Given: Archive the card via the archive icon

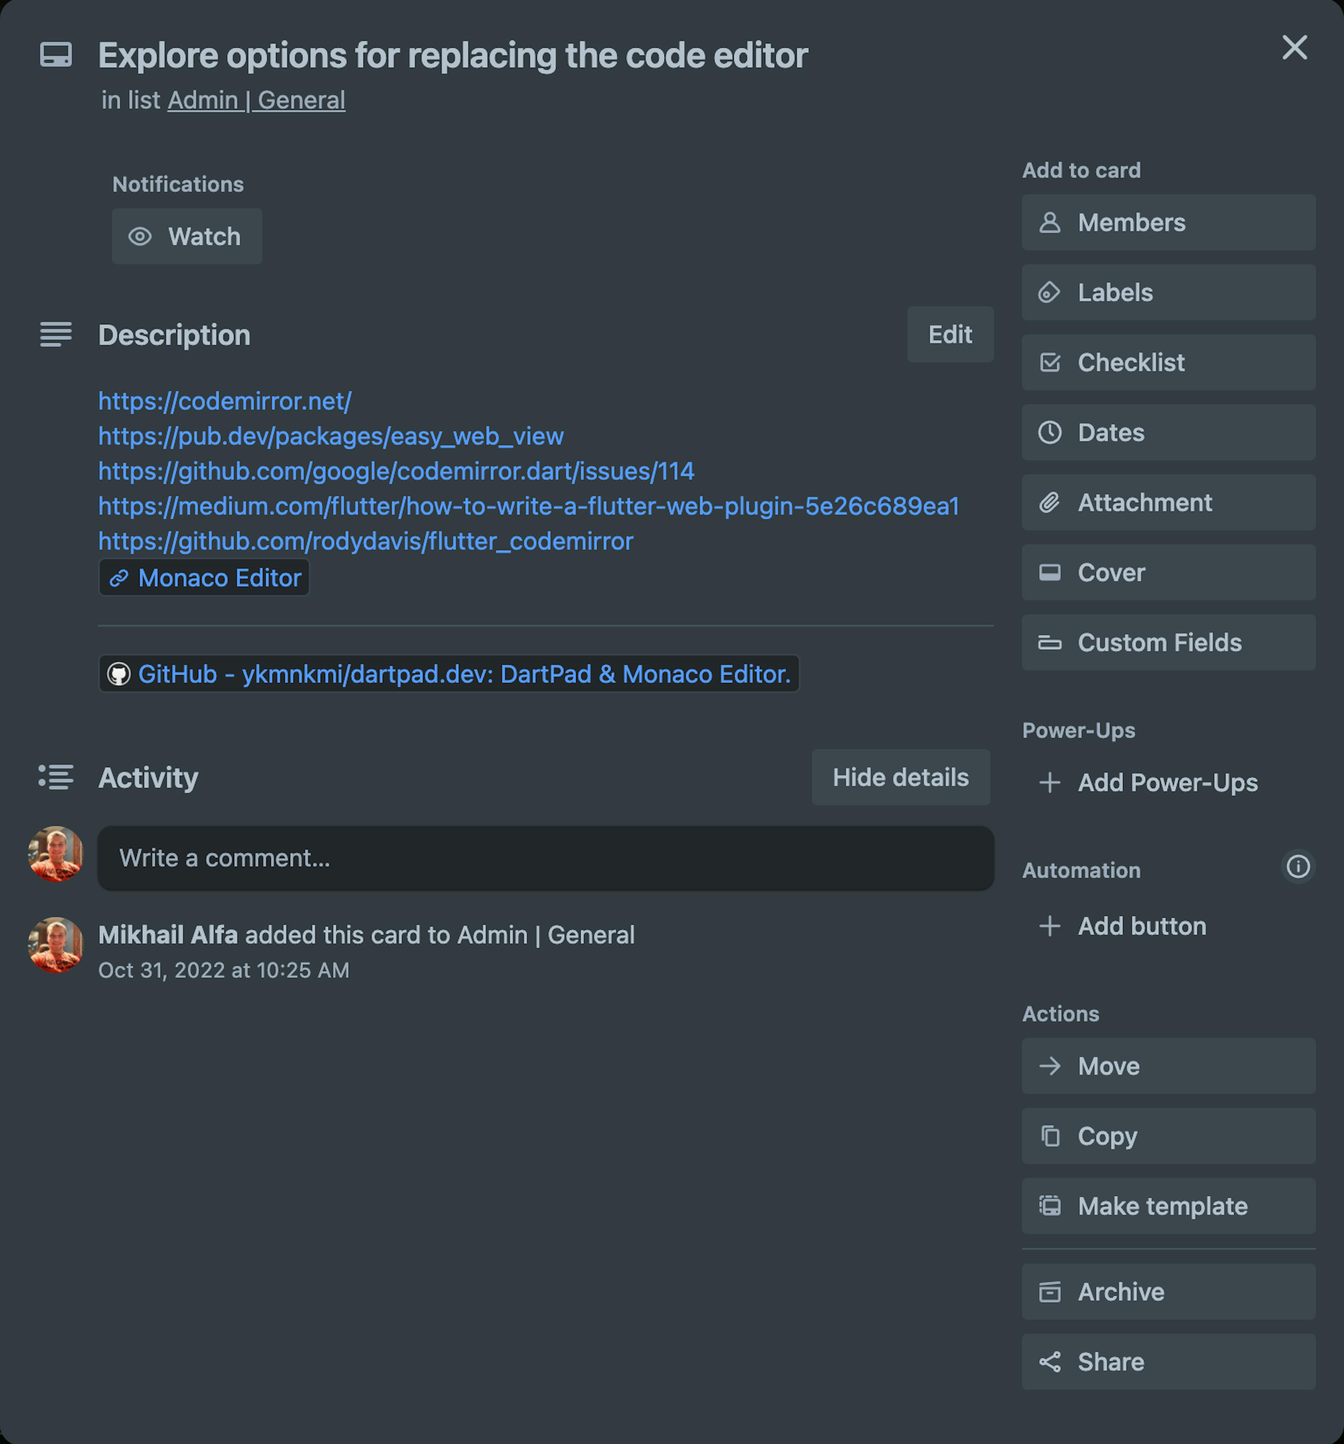Looking at the screenshot, I should coord(1051,1292).
